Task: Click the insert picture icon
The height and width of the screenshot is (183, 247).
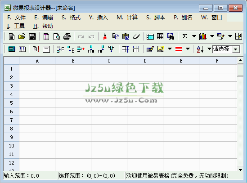Action: click(161, 49)
